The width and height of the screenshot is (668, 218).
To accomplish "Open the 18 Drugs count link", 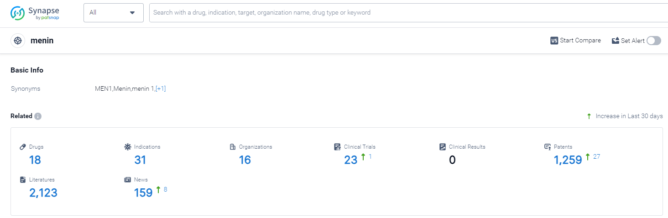I will (x=35, y=160).
